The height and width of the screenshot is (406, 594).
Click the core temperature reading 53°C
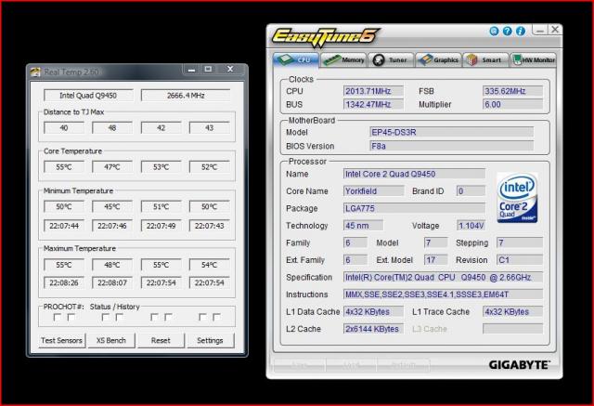pyautogui.click(x=161, y=167)
